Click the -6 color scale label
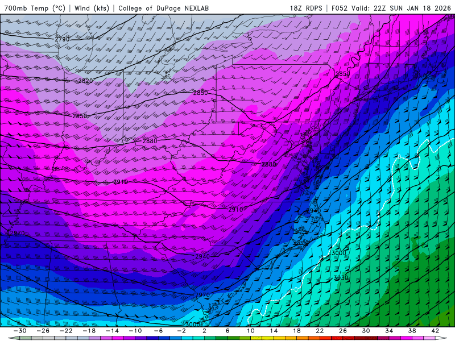 159,331
